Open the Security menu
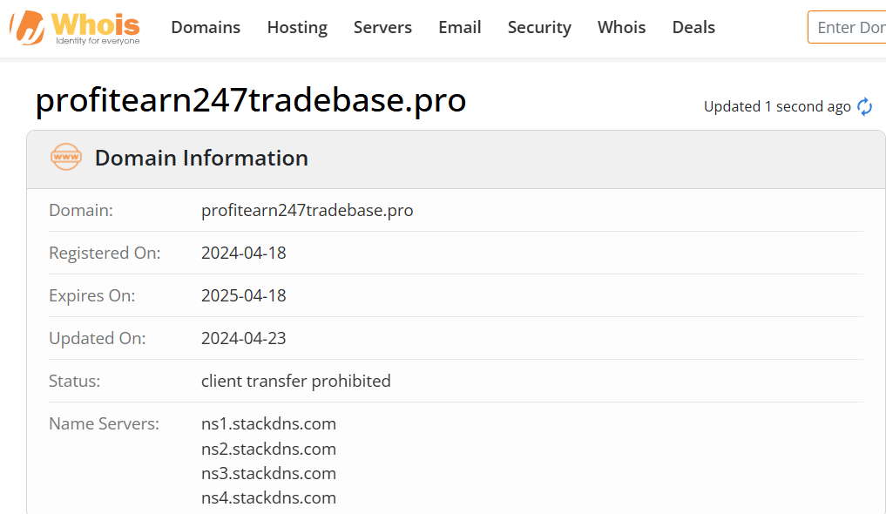The image size is (886, 514). [x=539, y=27]
